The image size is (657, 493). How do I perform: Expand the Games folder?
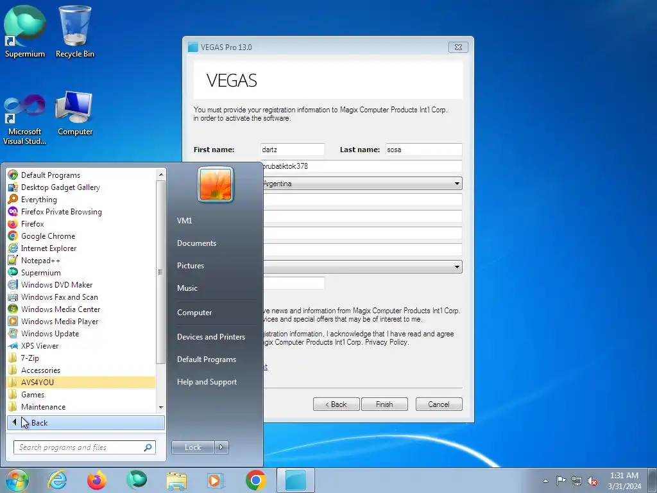point(81,395)
